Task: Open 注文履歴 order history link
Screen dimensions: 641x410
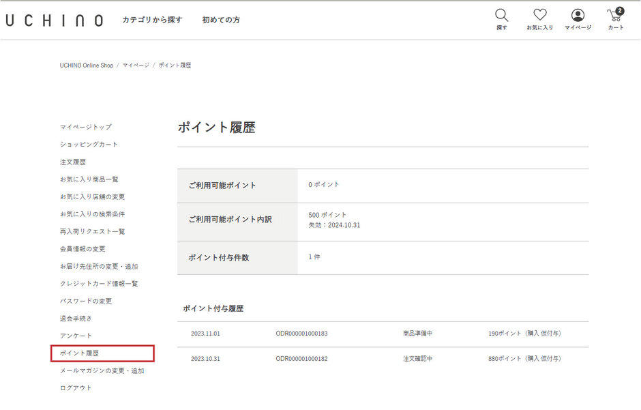Action: [x=73, y=162]
